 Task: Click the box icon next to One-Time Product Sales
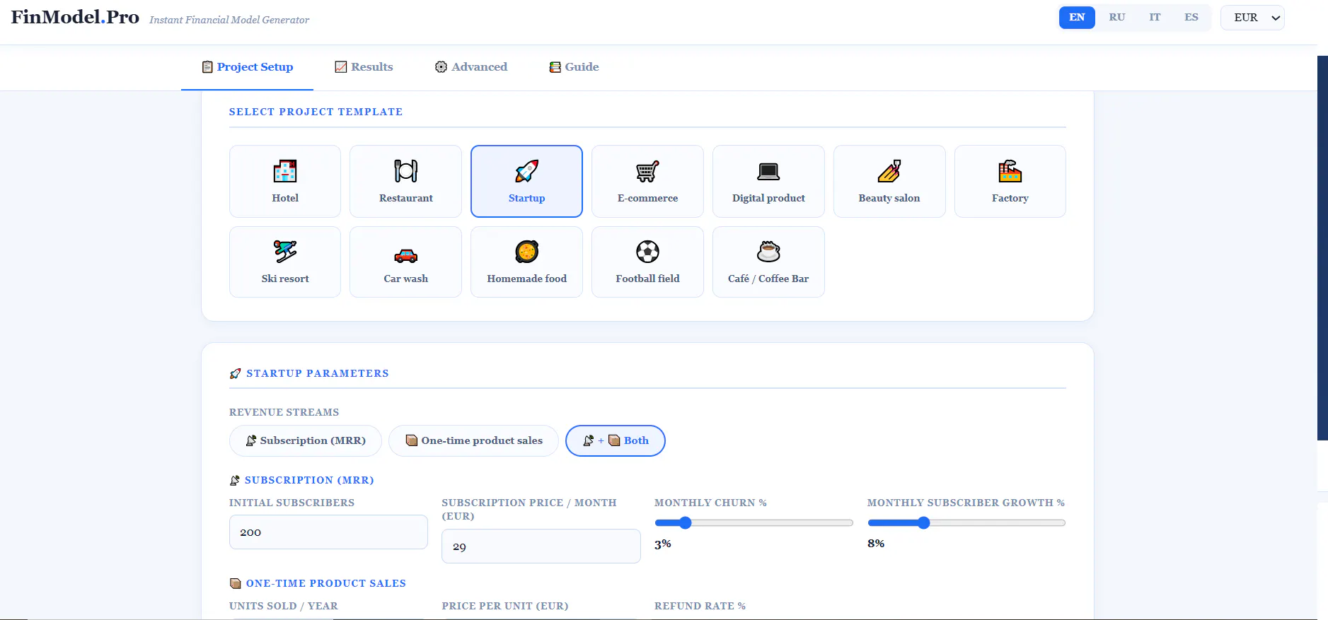coord(236,583)
